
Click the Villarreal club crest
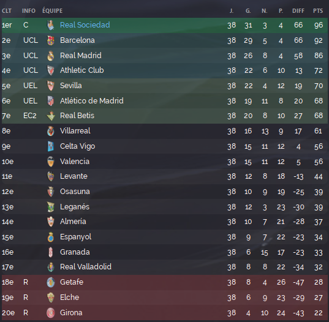point(51,131)
